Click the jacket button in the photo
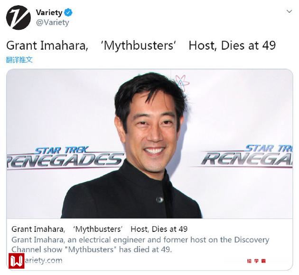 [159, 200]
